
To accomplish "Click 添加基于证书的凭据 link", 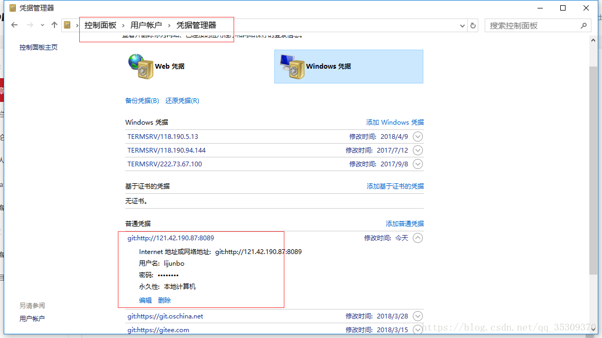I will [x=395, y=186].
